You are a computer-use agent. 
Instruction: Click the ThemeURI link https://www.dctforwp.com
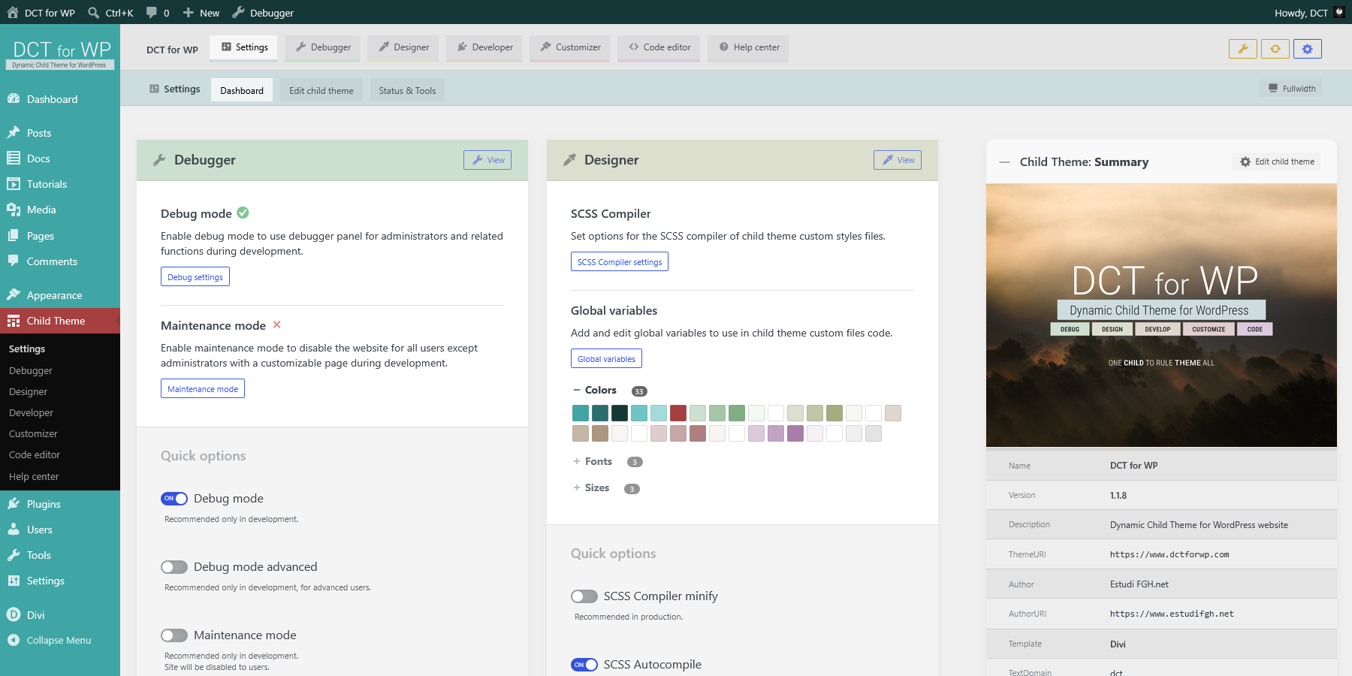tap(1169, 555)
